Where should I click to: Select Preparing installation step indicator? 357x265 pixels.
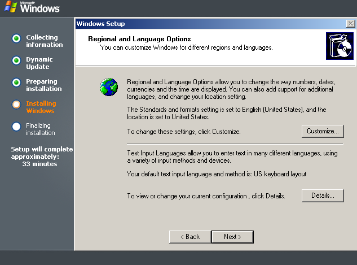coord(16,82)
